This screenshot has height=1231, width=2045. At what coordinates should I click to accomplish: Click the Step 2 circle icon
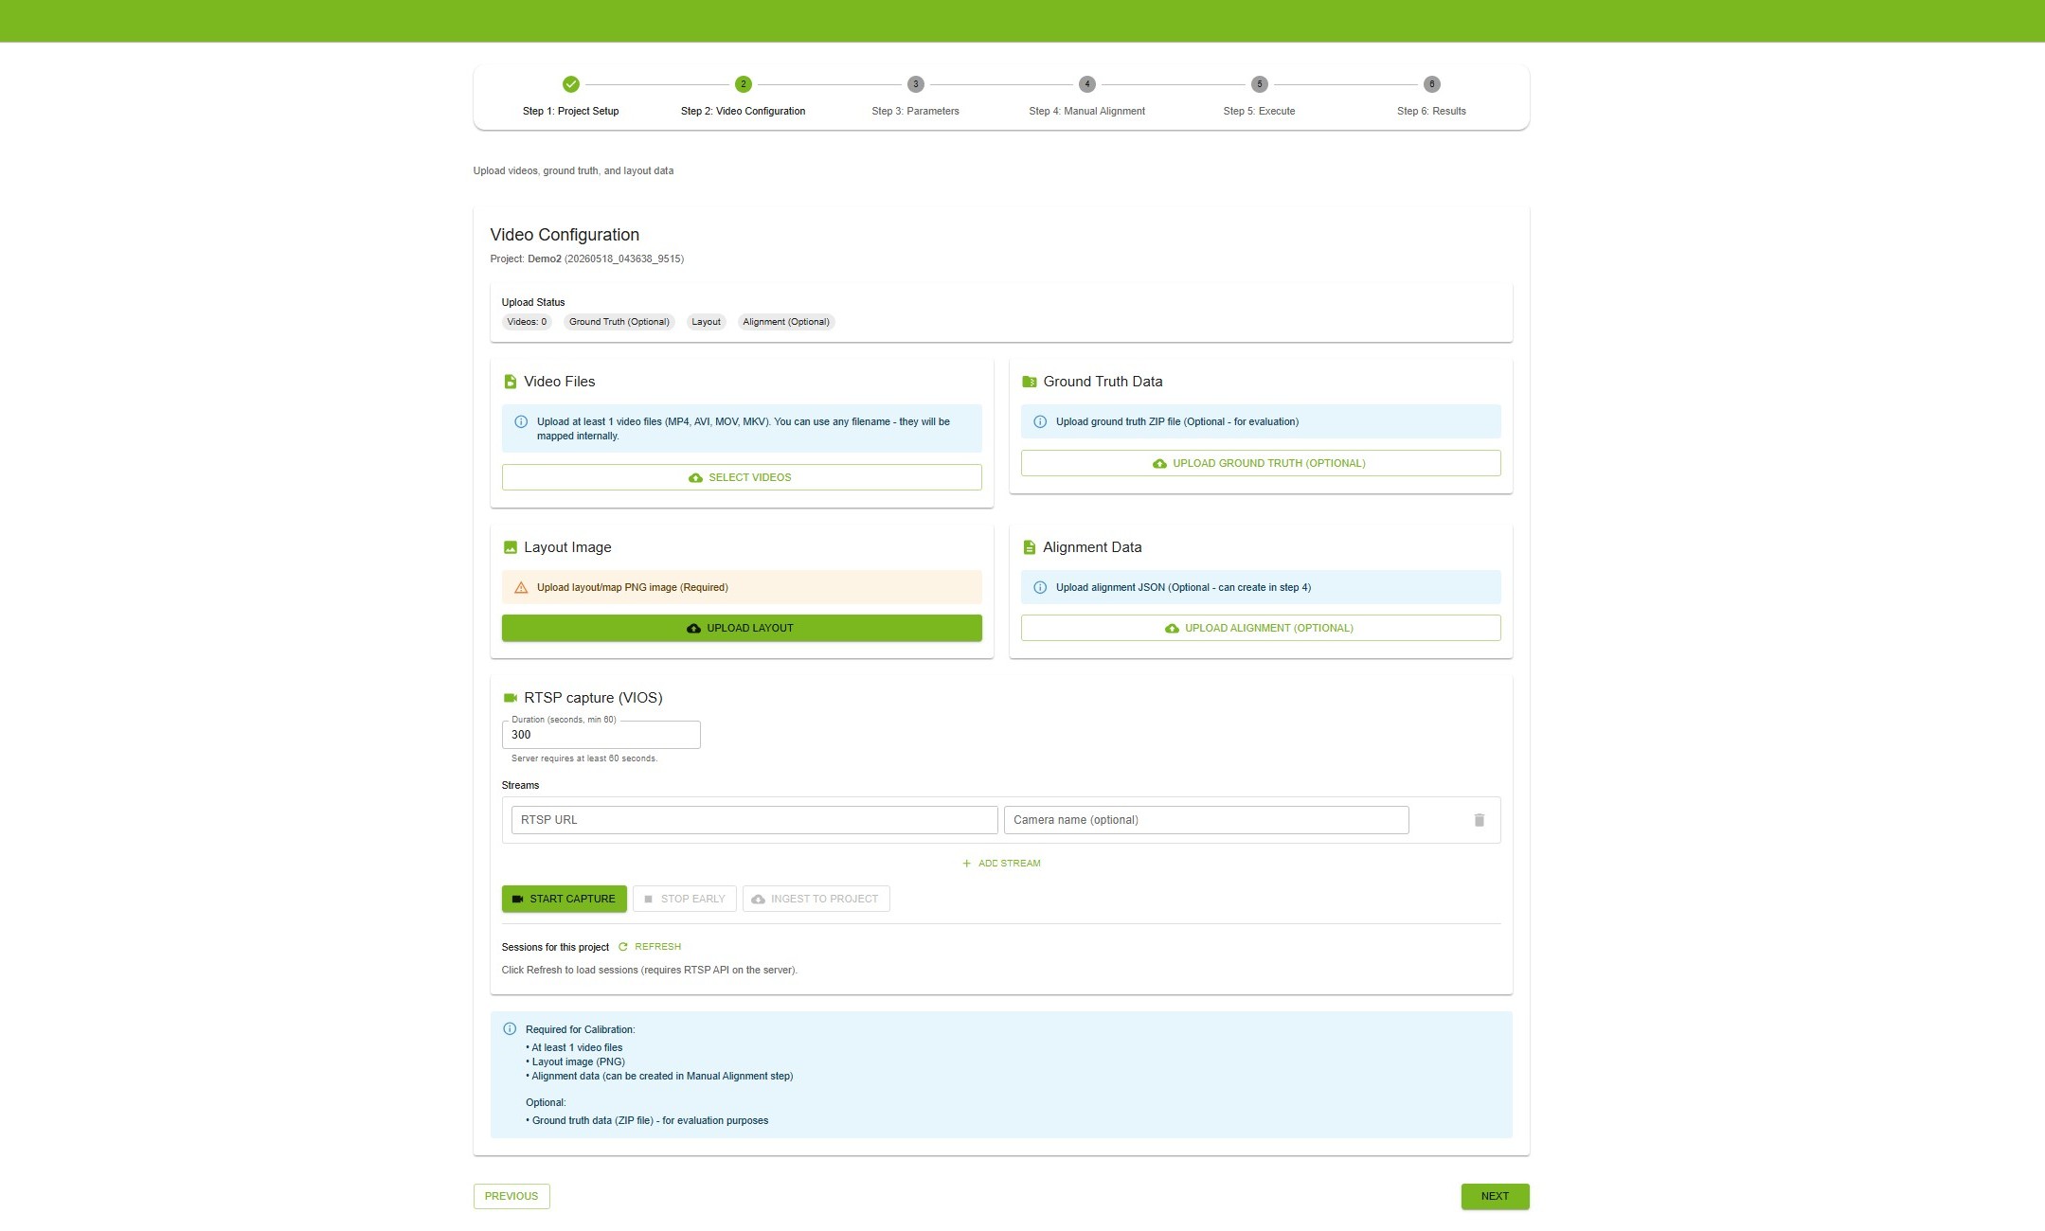pyautogui.click(x=743, y=84)
